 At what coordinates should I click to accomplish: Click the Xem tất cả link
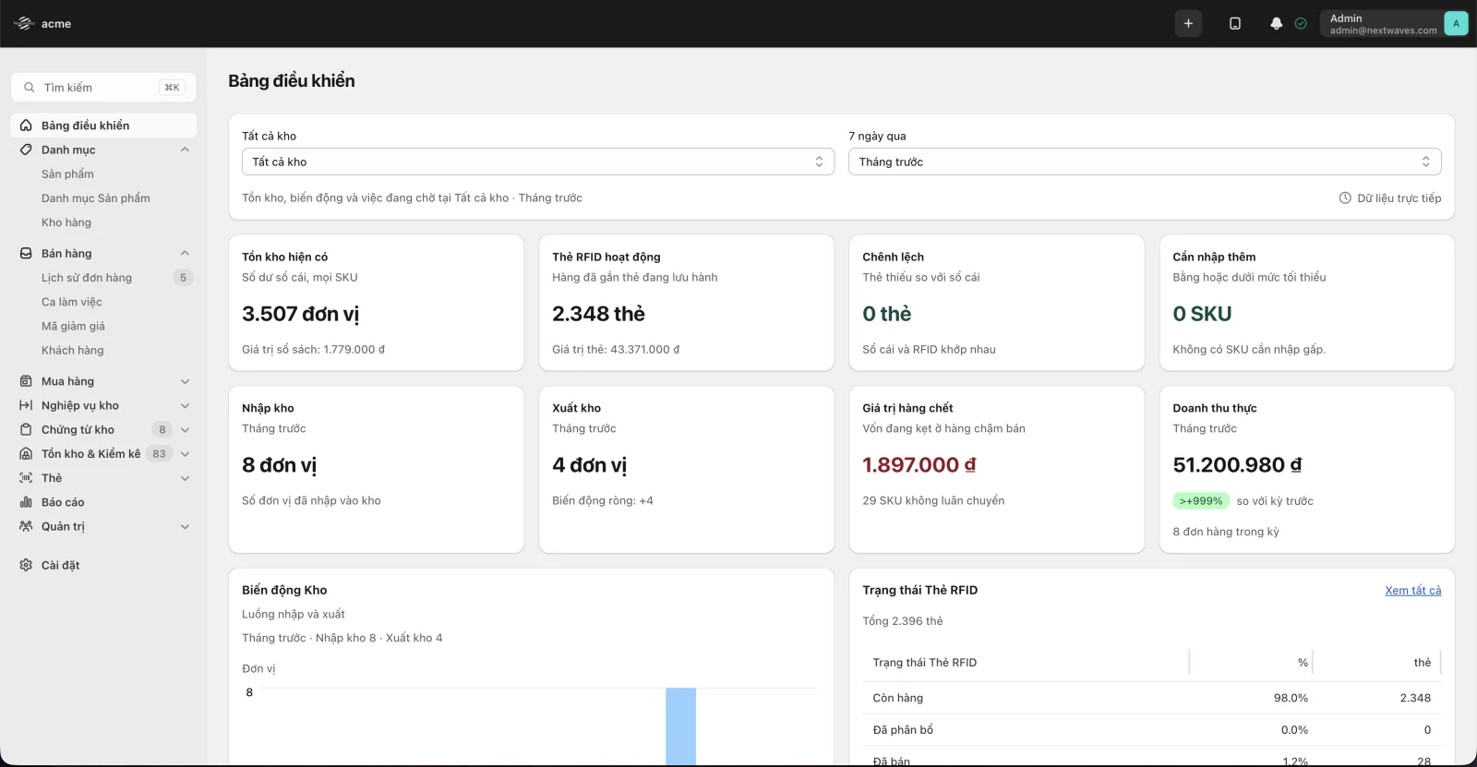pos(1412,591)
